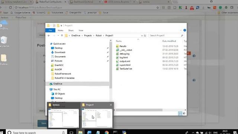The image size is (238, 134).
Task: Open the File tab in Explorer ribbon
Action: point(50,31)
